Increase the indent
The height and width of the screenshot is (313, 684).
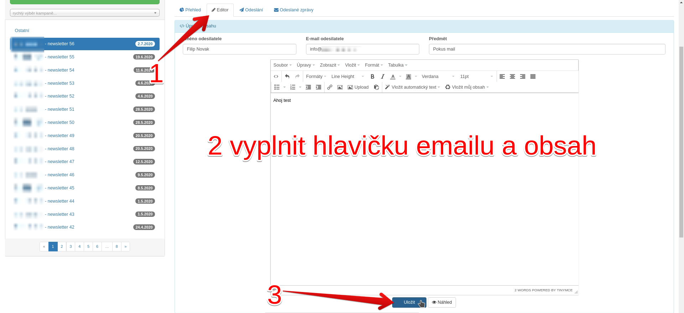click(318, 87)
